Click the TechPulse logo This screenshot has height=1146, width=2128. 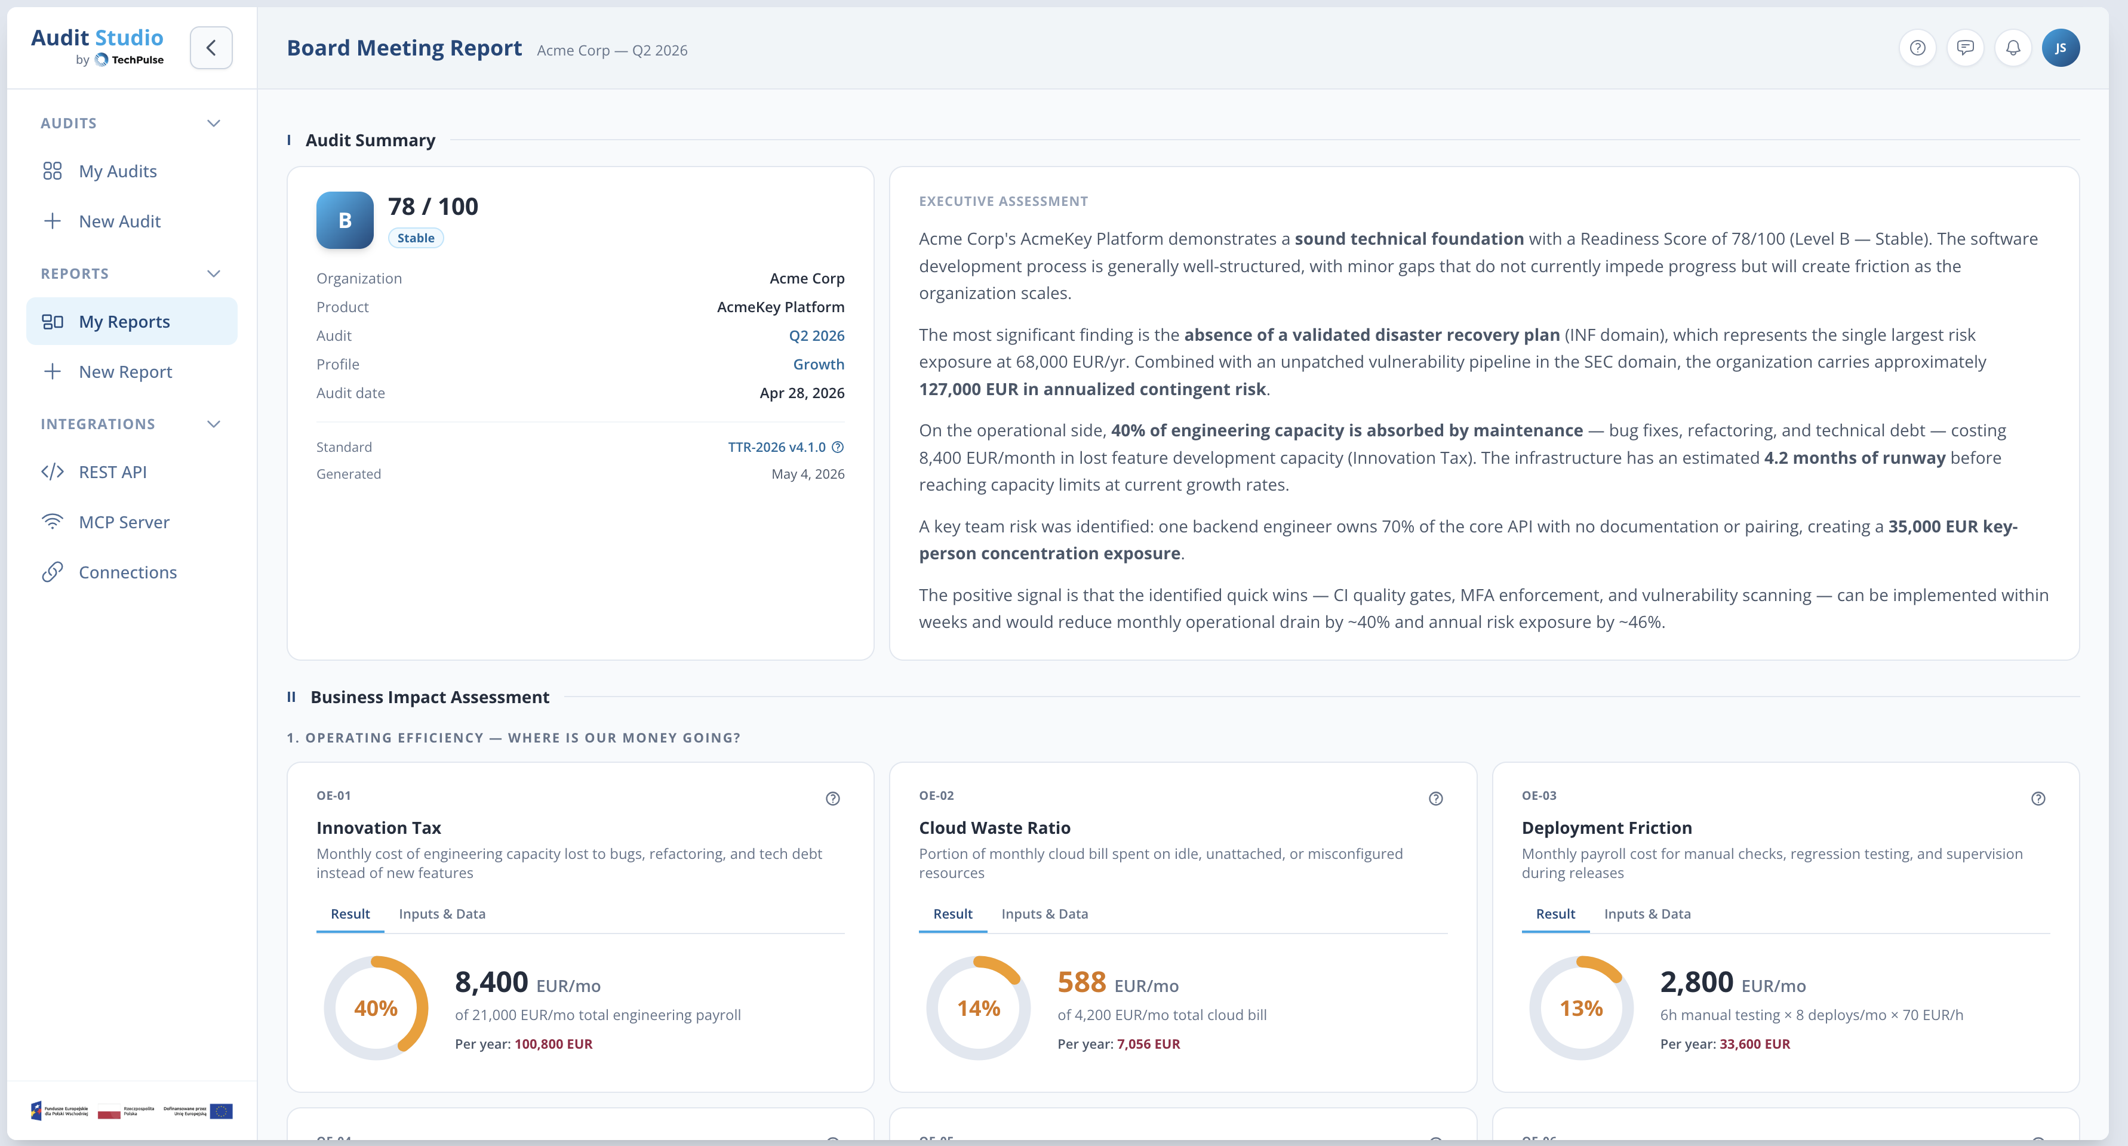pyautogui.click(x=129, y=60)
